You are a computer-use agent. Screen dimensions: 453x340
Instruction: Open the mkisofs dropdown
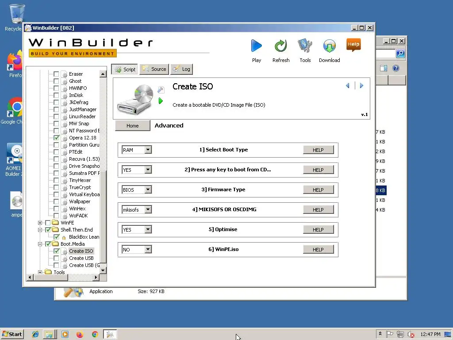coord(148,209)
